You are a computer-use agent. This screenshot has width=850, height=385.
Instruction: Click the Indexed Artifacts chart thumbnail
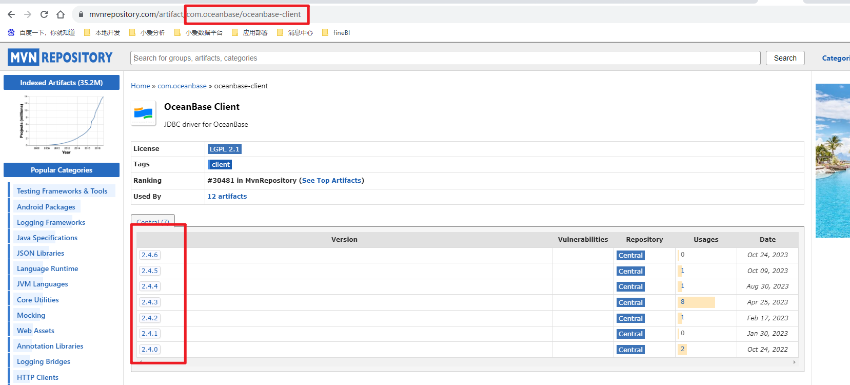coord(62,124)
